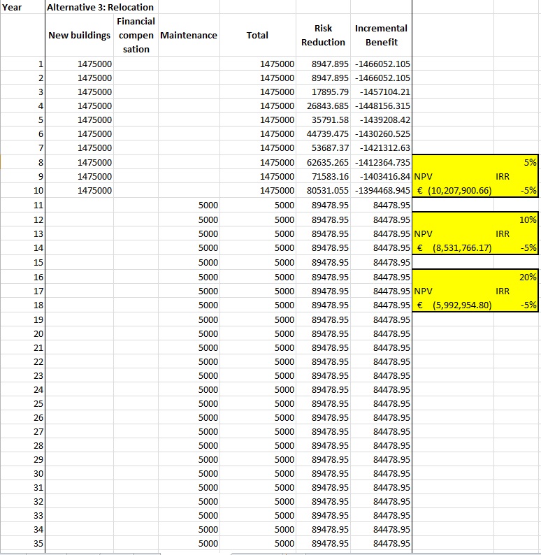541x555 pixels.
Task: Click the -5% IRR value in the 5% box
Action: (x=516, y=190)
